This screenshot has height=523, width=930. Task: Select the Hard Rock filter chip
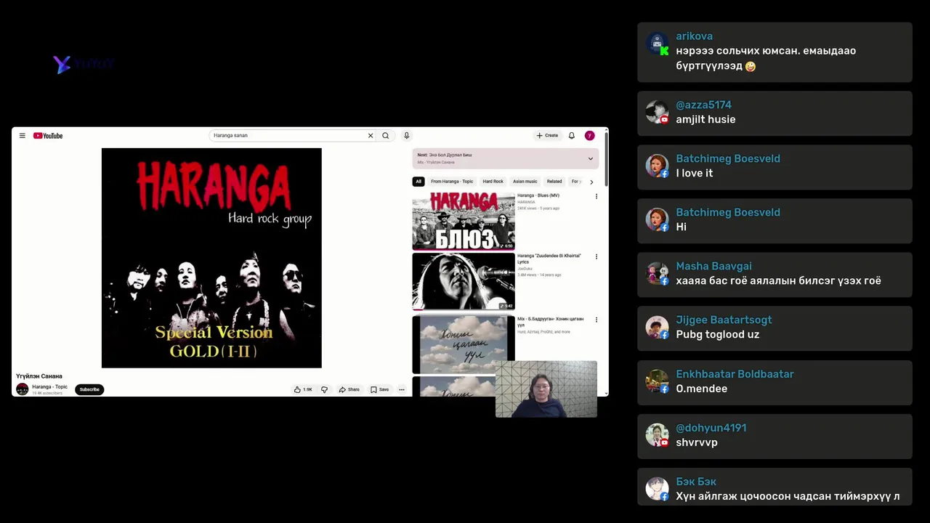pyautogui.click(x=493, y=182)
